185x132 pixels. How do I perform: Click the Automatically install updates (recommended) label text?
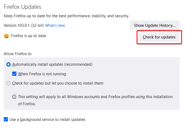coord(52,64)
